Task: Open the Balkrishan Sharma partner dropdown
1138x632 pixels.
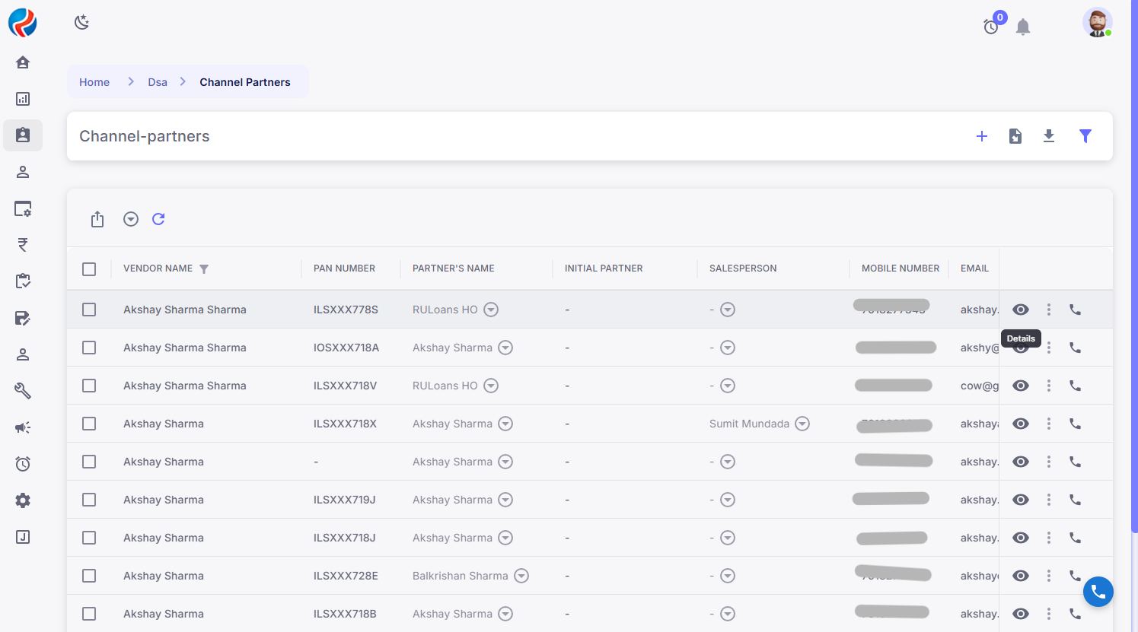Action: click(521, 576)
